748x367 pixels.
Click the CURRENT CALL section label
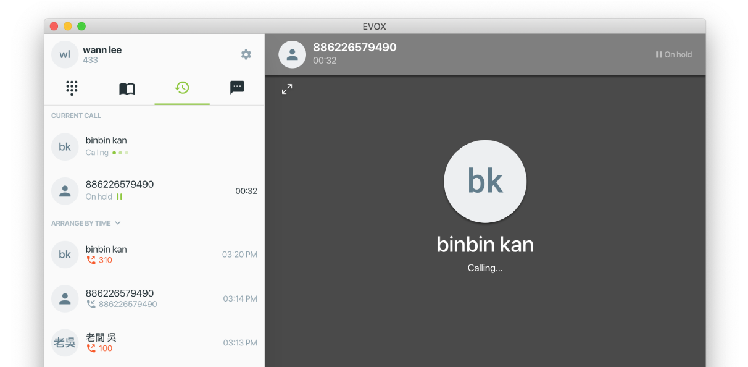click(x=76, y=116)
